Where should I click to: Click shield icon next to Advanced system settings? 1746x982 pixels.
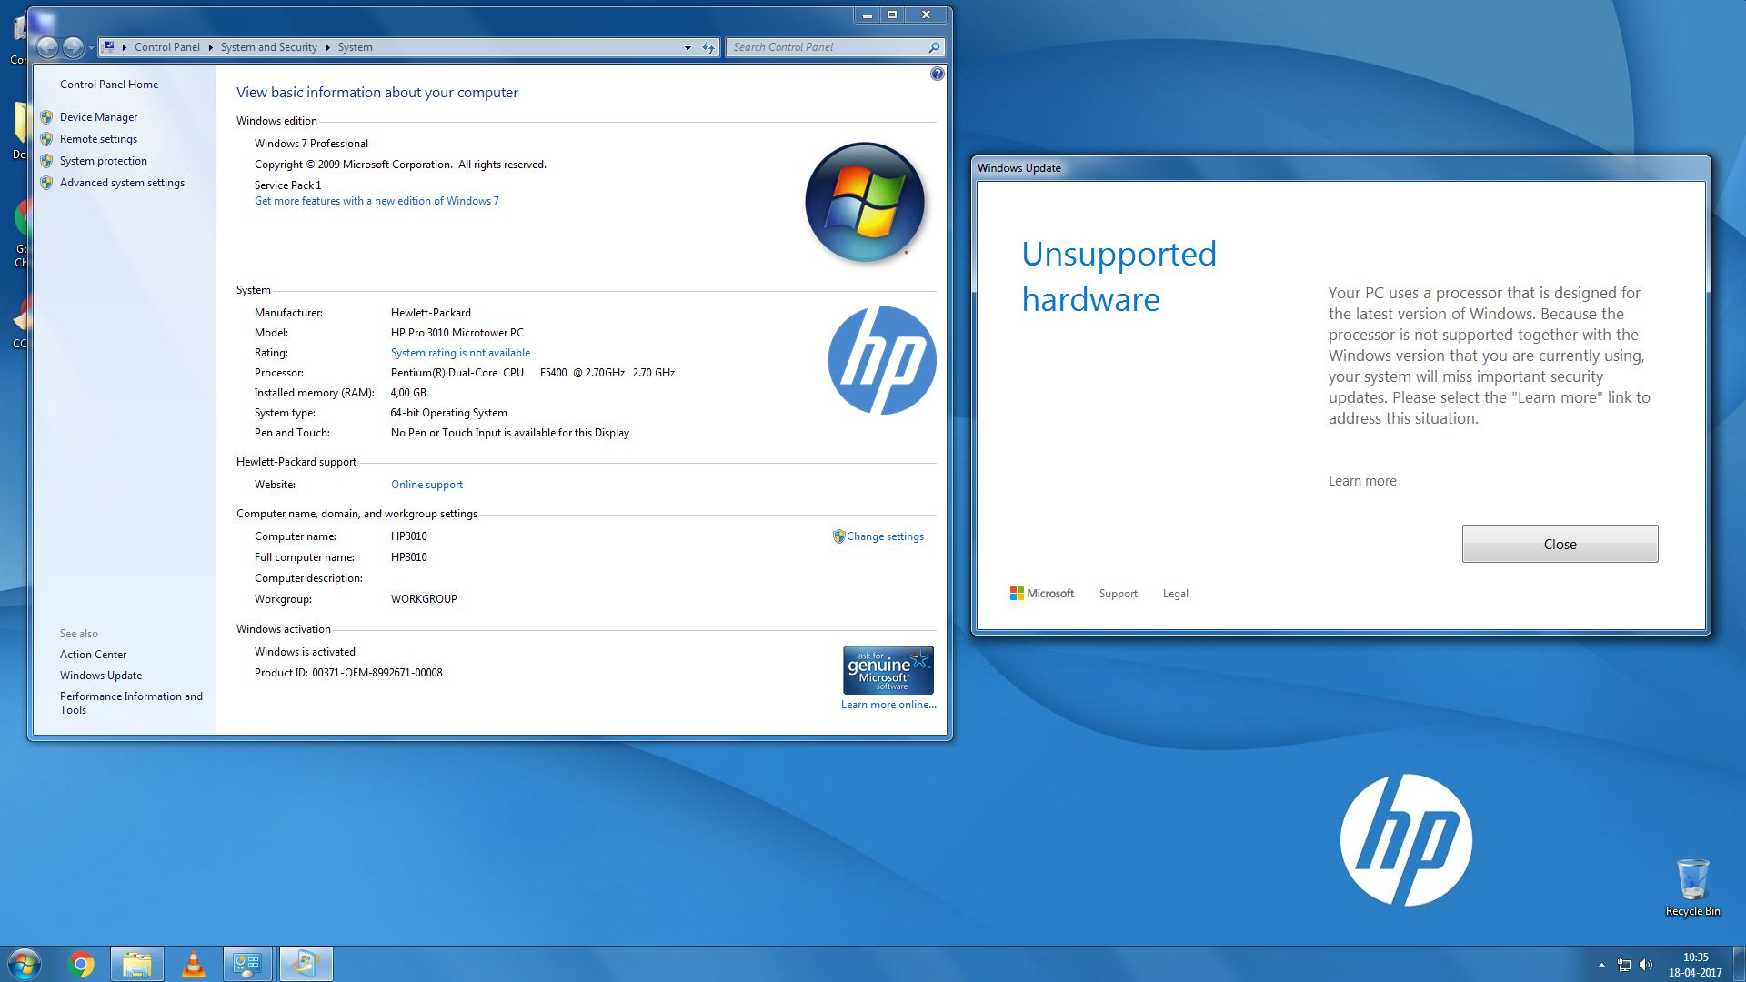46,183
